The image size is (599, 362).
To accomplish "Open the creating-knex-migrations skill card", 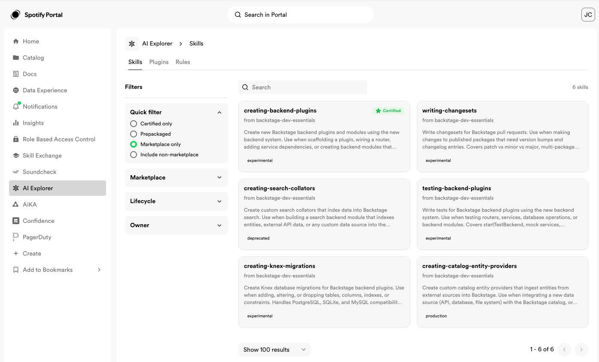I will 324,292.
